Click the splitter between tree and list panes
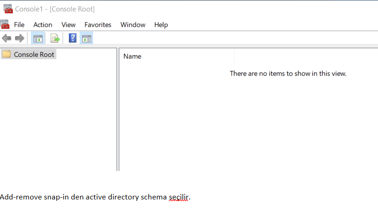This screenshot has height=210, width=378. (118, 110)
